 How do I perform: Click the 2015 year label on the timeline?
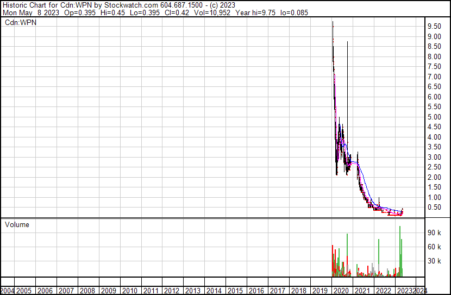pyautogui.click(x=235, y=291)
